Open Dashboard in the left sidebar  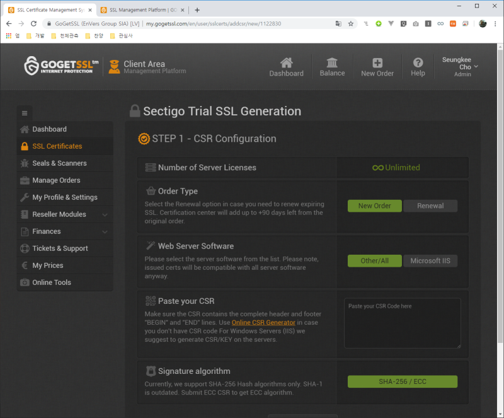(x=65, y=129)
